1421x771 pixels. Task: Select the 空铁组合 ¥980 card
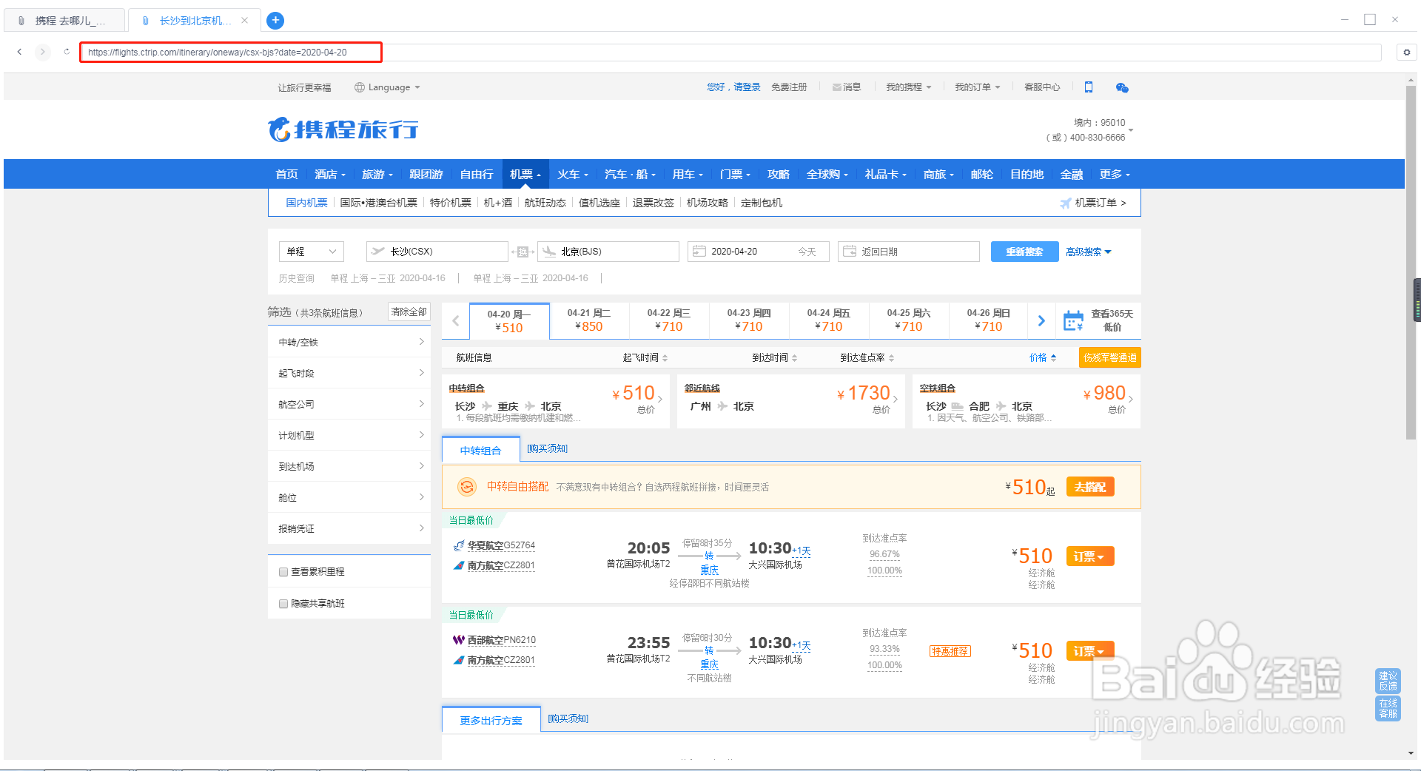point(1027,401)
